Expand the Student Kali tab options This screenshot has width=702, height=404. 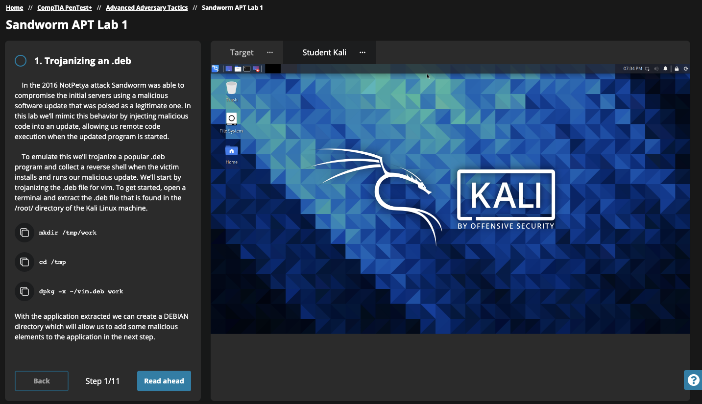(x=363, y=52)
